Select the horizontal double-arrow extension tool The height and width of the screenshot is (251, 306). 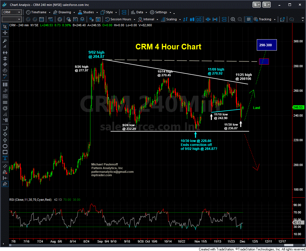pos(5,53)
